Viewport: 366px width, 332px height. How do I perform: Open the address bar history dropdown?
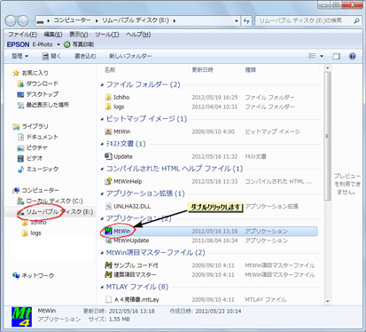[x=237, y=21]
